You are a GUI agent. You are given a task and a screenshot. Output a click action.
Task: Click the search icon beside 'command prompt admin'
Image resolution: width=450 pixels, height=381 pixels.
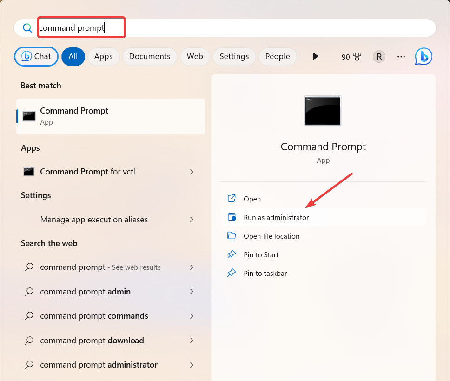tap(29, 291)
